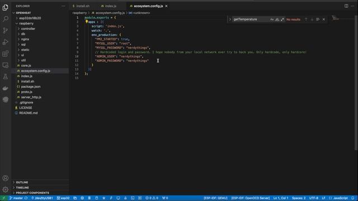Expand replace mode in find widget
The width and height of the screenshot is (358, 201).
(230, 20)
